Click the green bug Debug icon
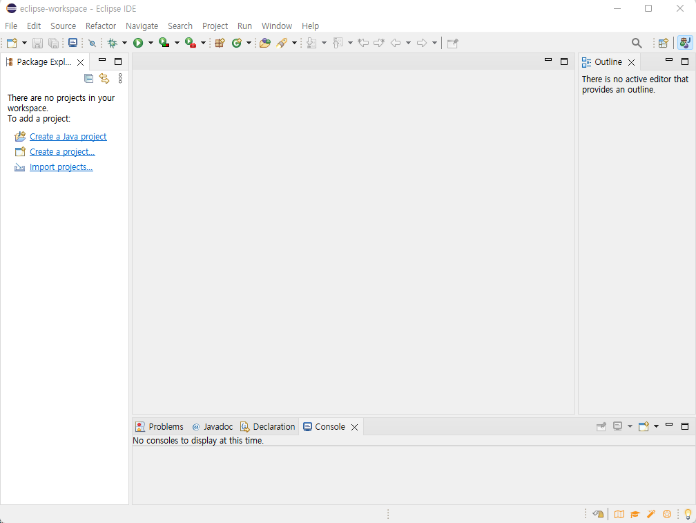The height and width of the screenshot is (523, 696). 113,43
